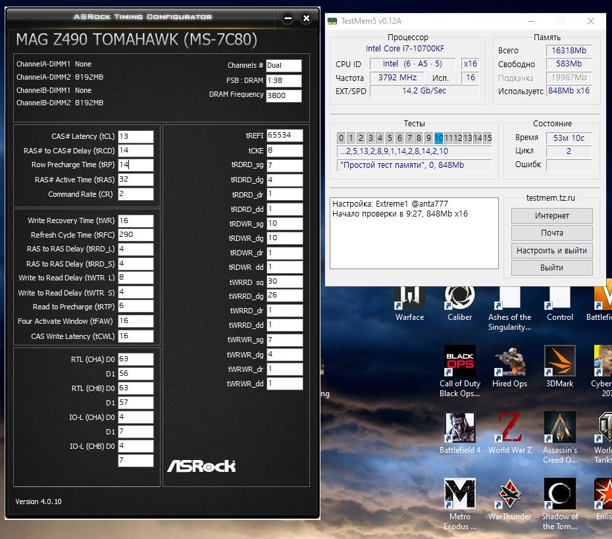Click the ASRock logo
This screenshot has height=539, width=612.
(x=201, y=466)
